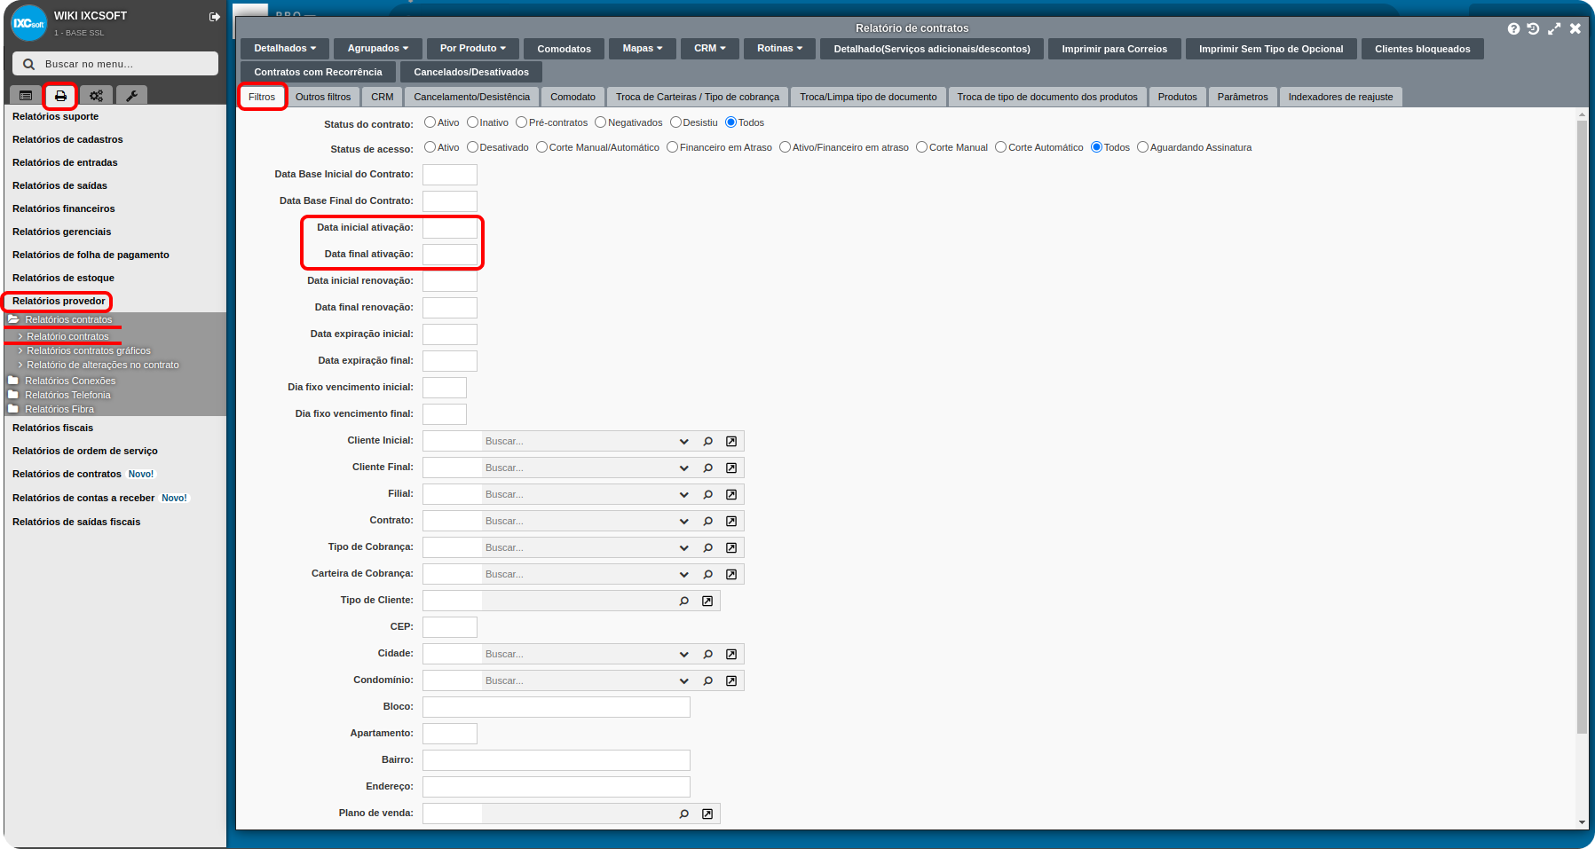1595x849 pixels.
Task: Click Contratos com Recorrência button
Action: pos(318,72)
